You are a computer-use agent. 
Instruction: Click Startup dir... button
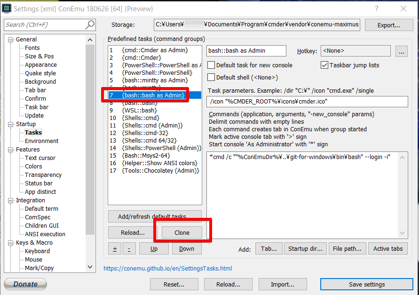[x=305, y=249]
